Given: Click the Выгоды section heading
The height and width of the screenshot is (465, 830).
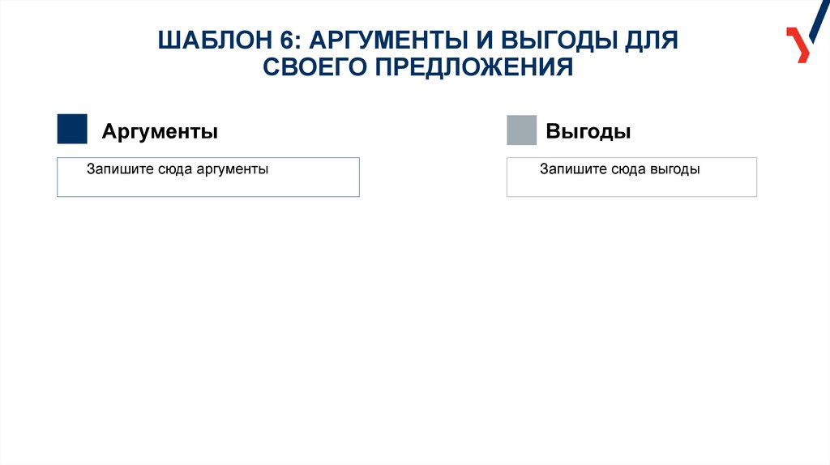Looking at the screenshot, I should 588,131.
